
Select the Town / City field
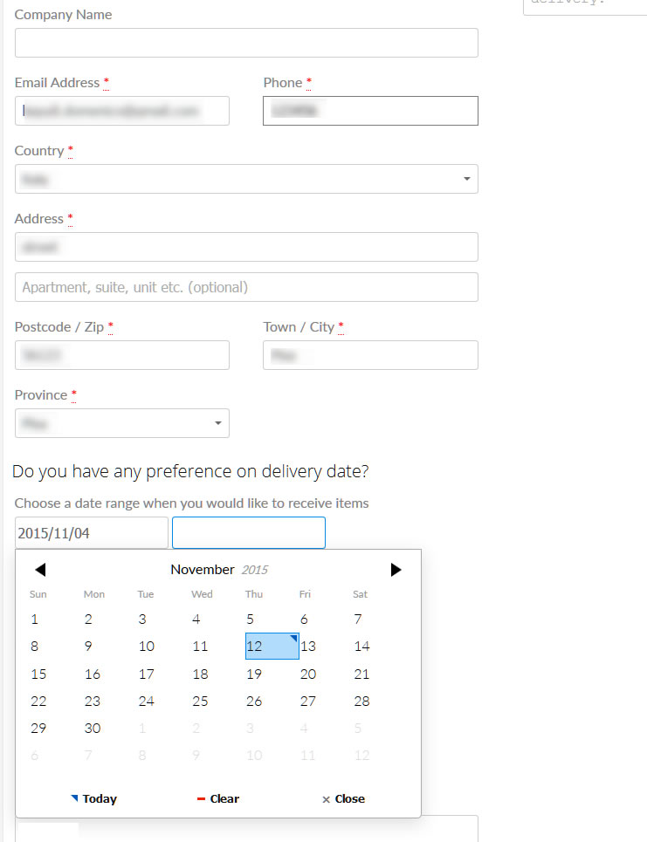[370, 355]
